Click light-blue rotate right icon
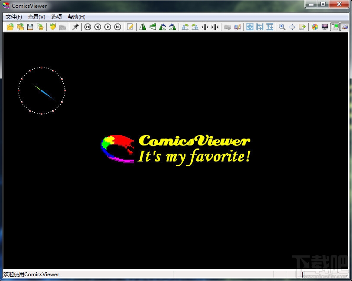 pyautogui.click(x=195, y=27)
